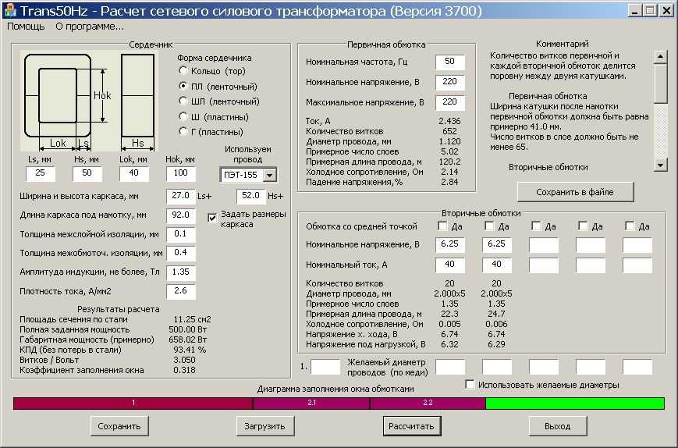
Task: Open the Помощь menu
Action: click(x=26, y=27)
